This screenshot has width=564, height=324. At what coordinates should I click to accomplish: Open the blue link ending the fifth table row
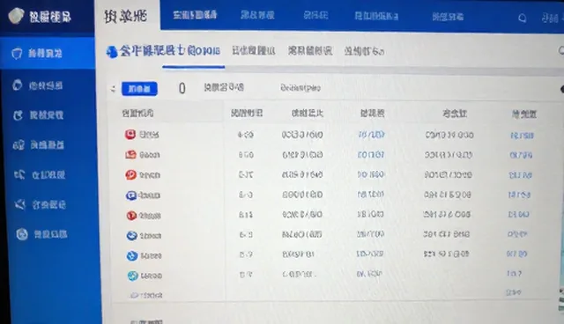point(518,215)
